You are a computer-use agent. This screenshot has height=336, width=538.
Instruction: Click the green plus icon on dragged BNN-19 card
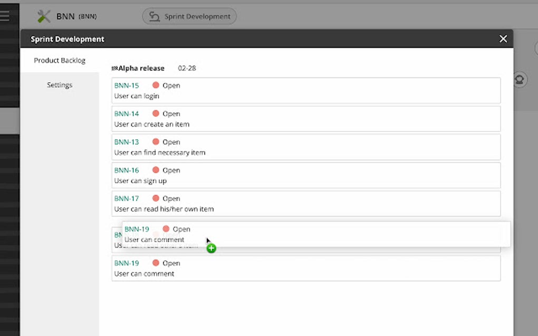click(211, 248)
